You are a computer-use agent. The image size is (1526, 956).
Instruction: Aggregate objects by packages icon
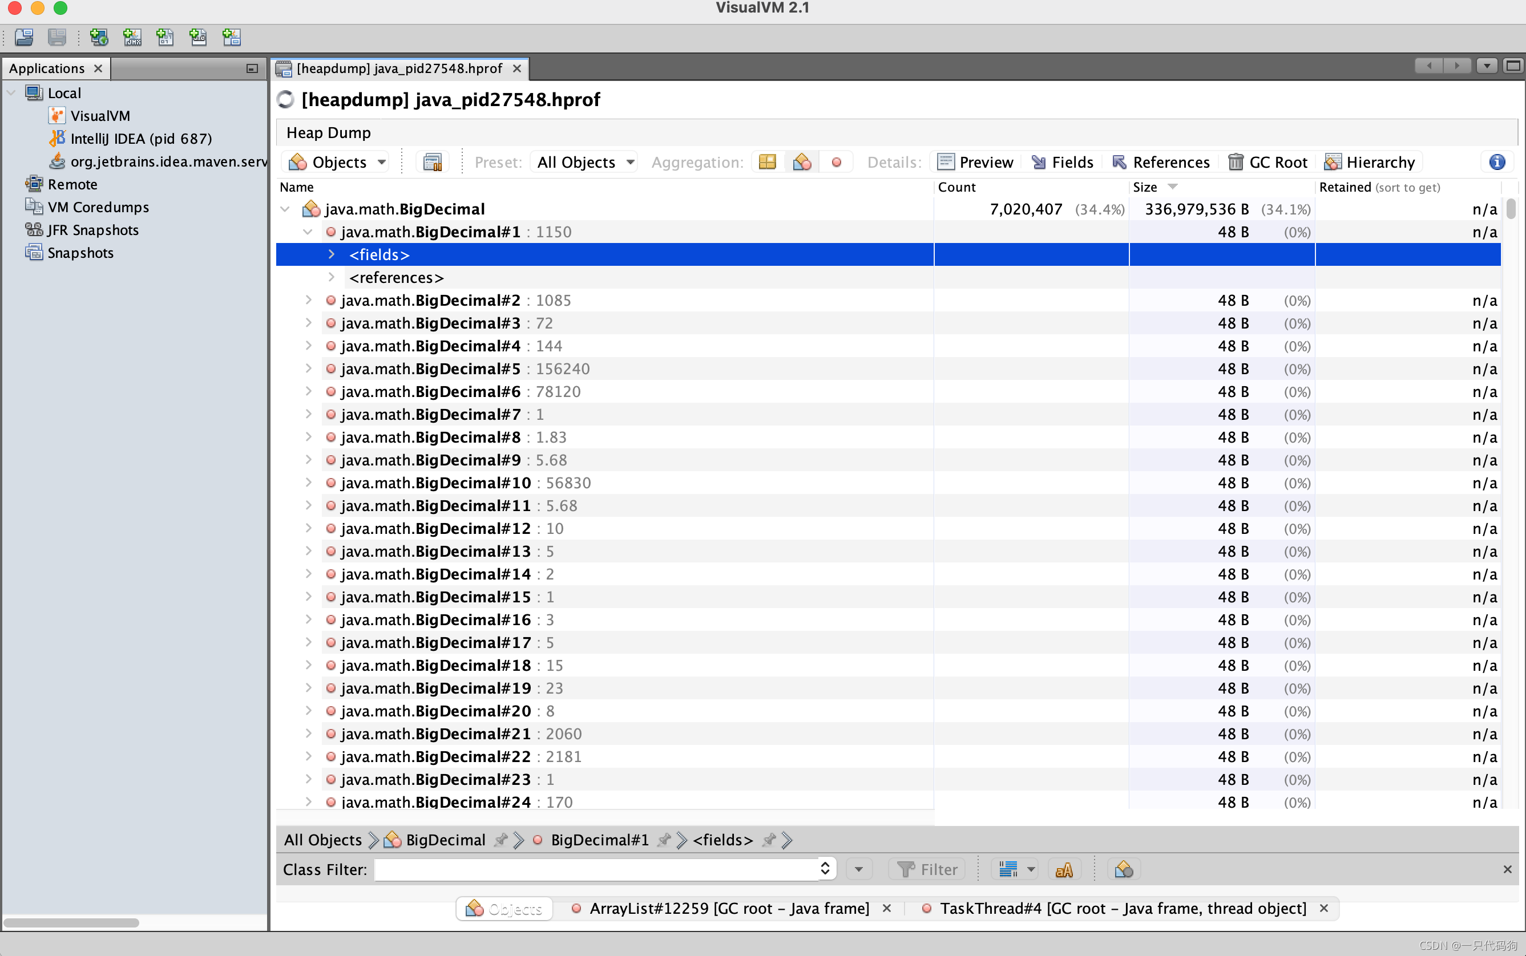pyautogui.click(x=767, y=163)
